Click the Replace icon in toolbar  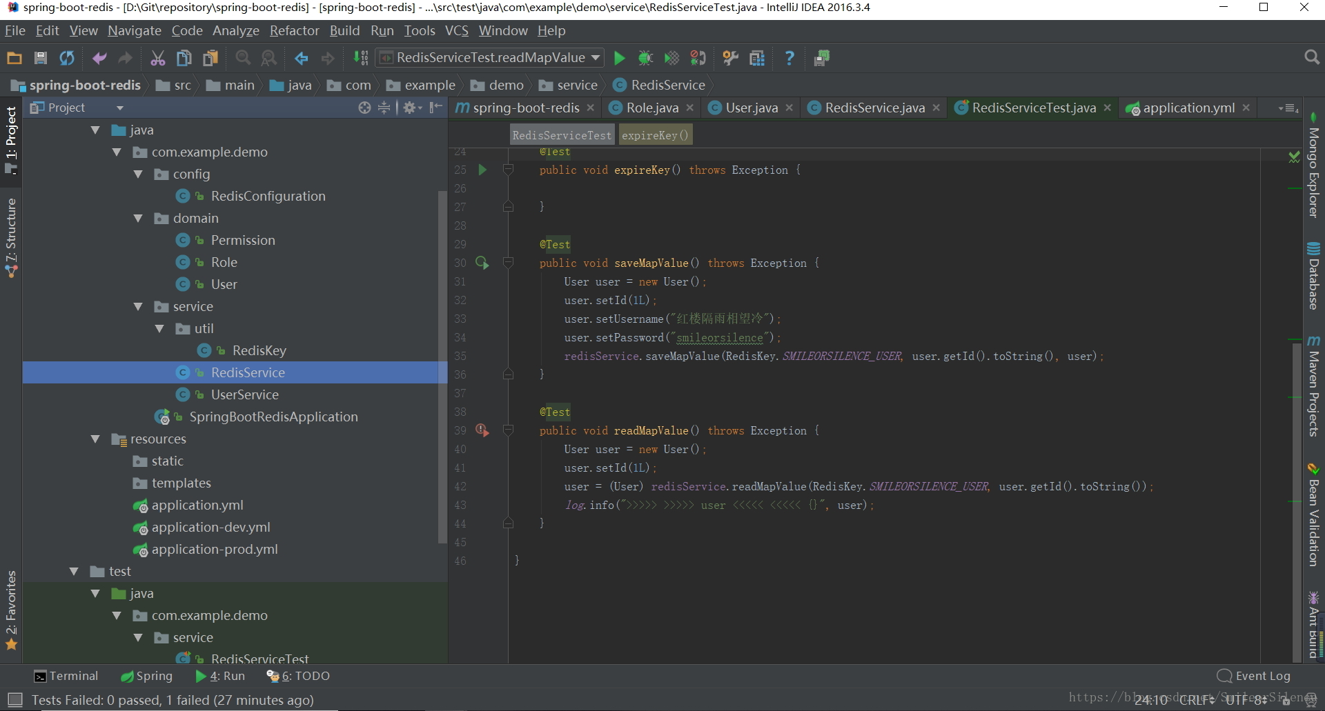coord(269,59)
